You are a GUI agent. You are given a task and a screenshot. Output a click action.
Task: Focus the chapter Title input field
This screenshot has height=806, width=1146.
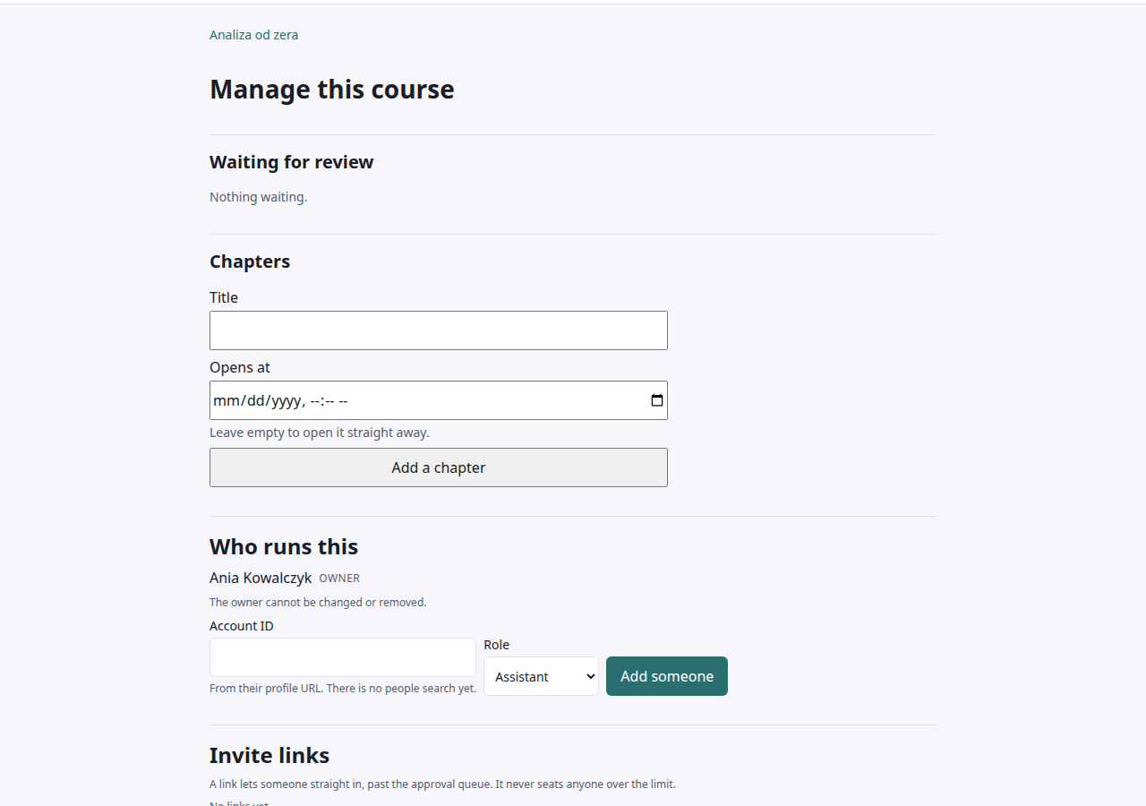[x=439, y=330]
